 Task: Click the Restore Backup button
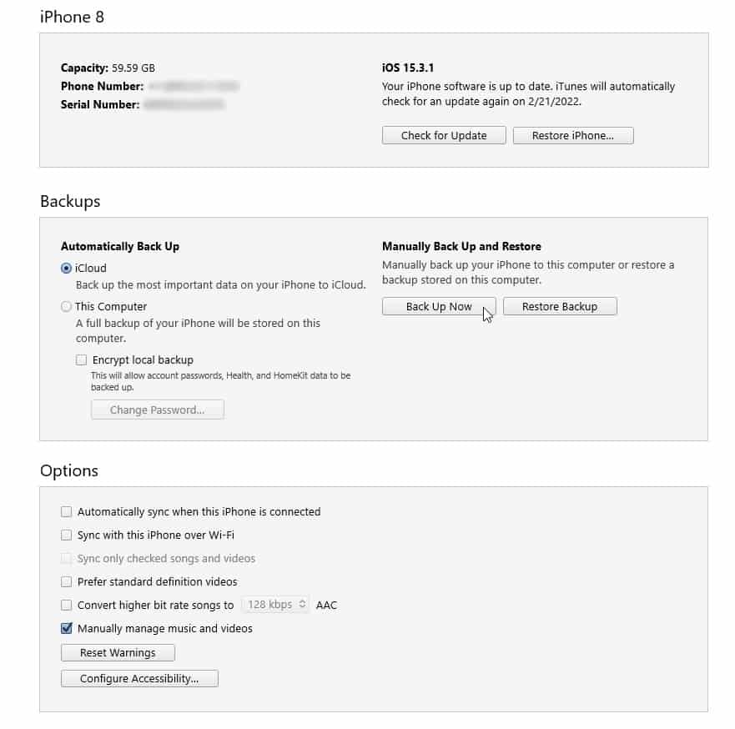click(x=560, y=307)
